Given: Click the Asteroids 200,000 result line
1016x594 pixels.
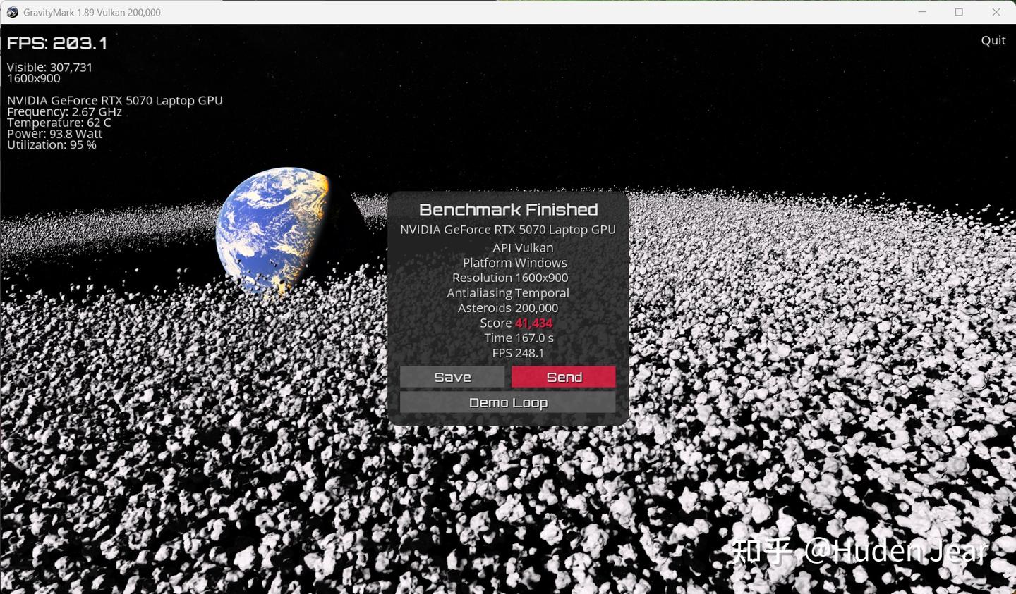Looking at the screenshot, I should [x=508, y=308].
